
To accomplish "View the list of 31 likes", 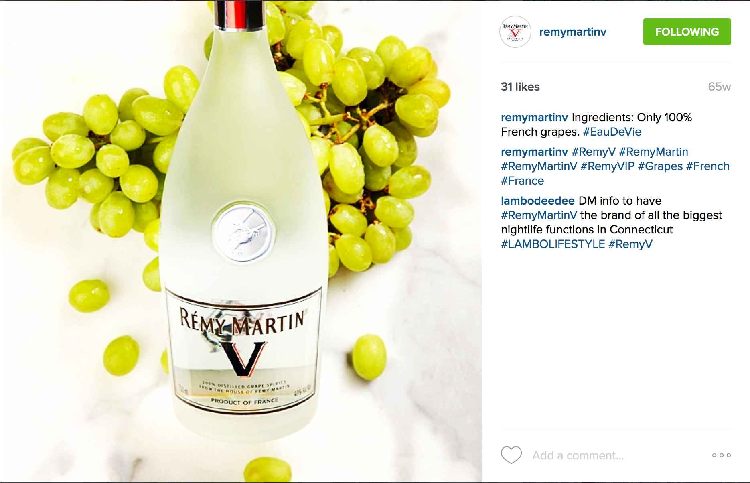I will 520,87.
